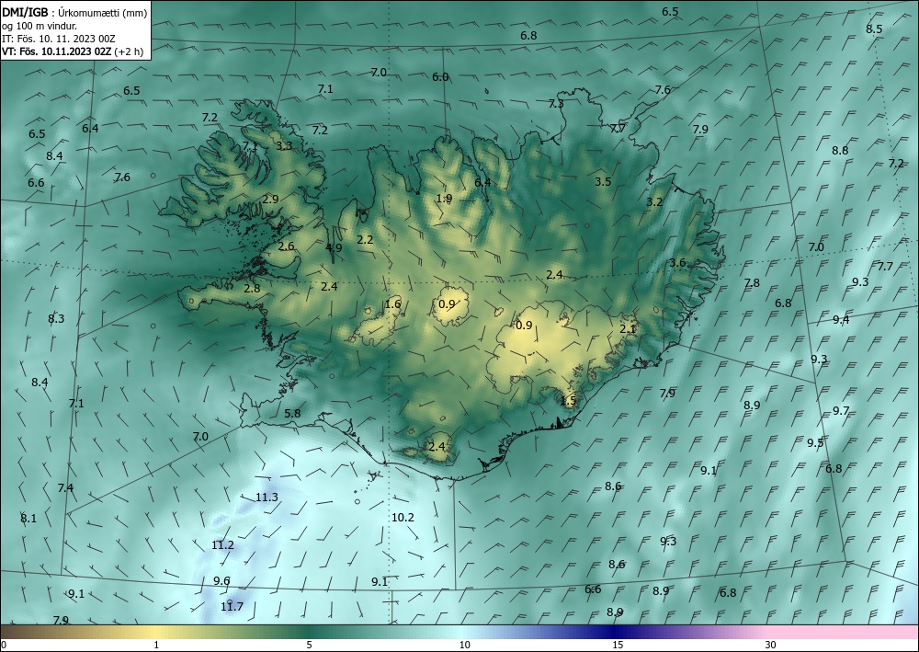Click the 7.8 value east of Iceland
This screenshot has height=652, width=919.
point(752,283)
